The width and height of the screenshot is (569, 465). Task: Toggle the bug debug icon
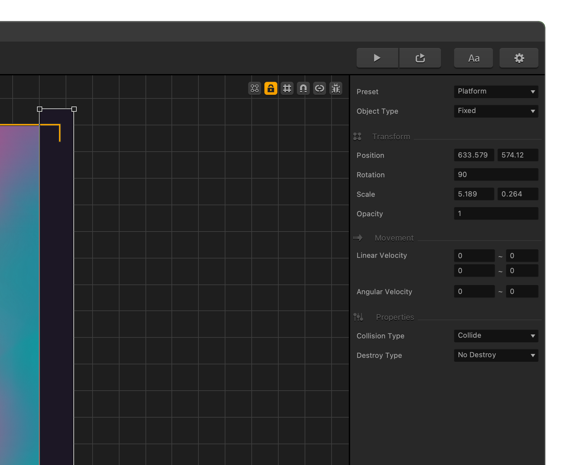pos(336,88)
